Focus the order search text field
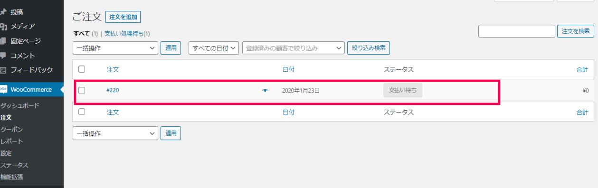The height and width of the screenshot is (188, 598). pyautogui.click(x=517, y=31)
